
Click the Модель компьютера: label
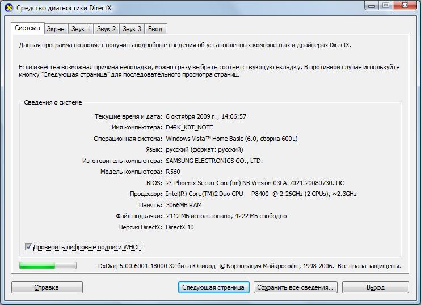click(131, 172)
